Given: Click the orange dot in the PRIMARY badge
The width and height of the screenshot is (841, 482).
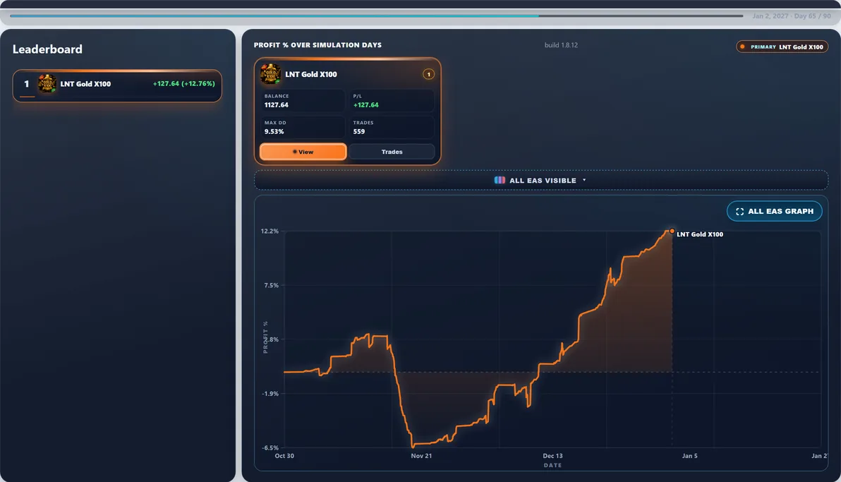Looking at the screenshot, I should [x=742, y=47].
